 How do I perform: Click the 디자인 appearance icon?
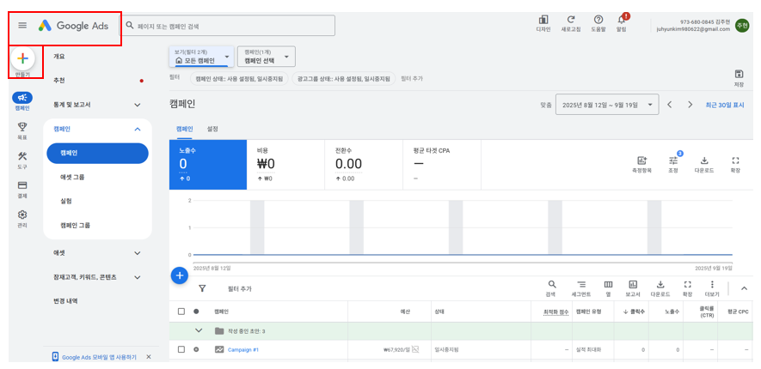tap(543, 20)
